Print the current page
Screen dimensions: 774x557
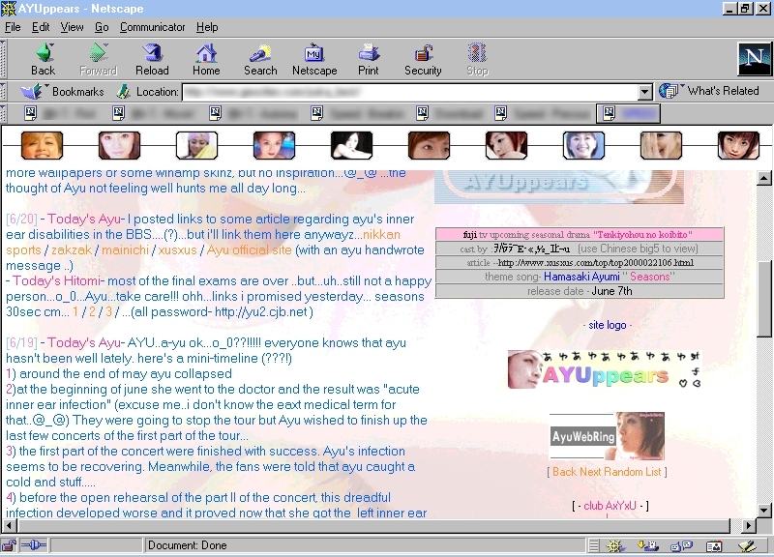(x=369, y=59)
